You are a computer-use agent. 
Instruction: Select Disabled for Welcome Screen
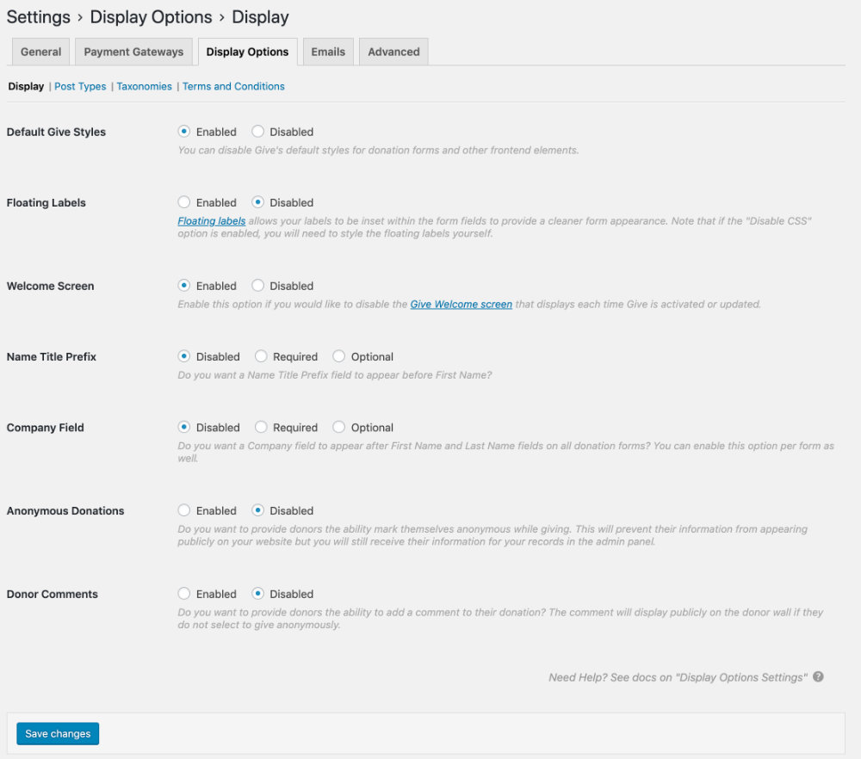[x=257, y=286]
